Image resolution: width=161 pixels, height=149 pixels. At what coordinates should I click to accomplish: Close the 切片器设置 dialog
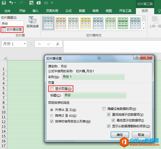pyautogui.click(x=146, y=57)
